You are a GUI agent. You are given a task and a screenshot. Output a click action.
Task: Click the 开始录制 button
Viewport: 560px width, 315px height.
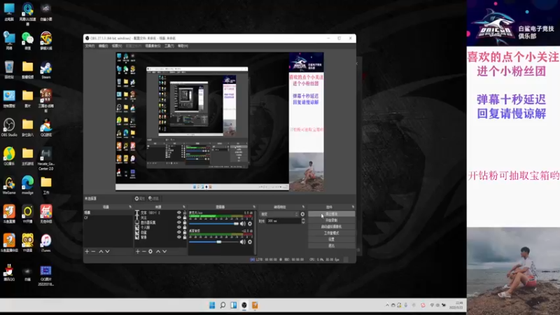(x=331, y=220)
